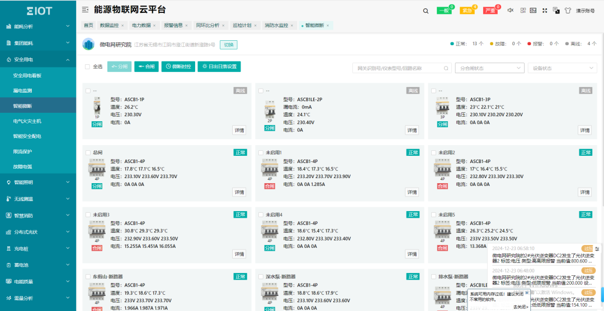This screenshot has width=604, height=311.
Task: Close the 报警信息 tab
Action: 186,25
